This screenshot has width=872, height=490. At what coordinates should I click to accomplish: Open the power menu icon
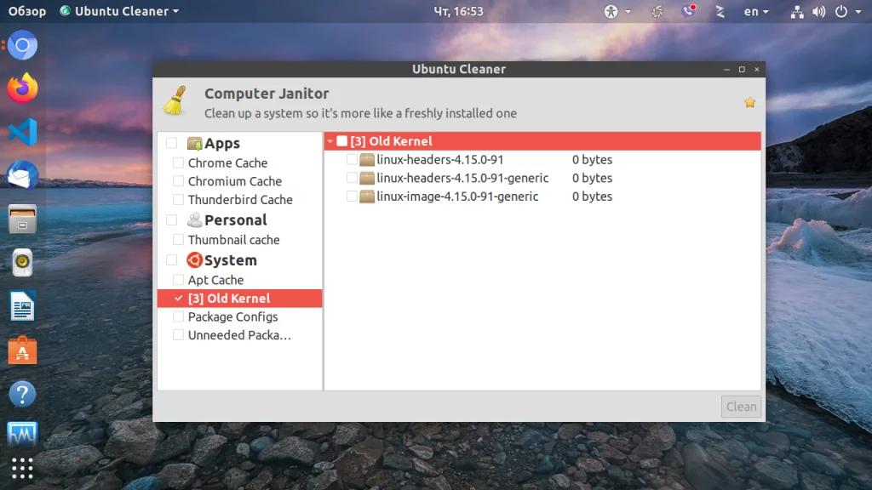(841, 11)
